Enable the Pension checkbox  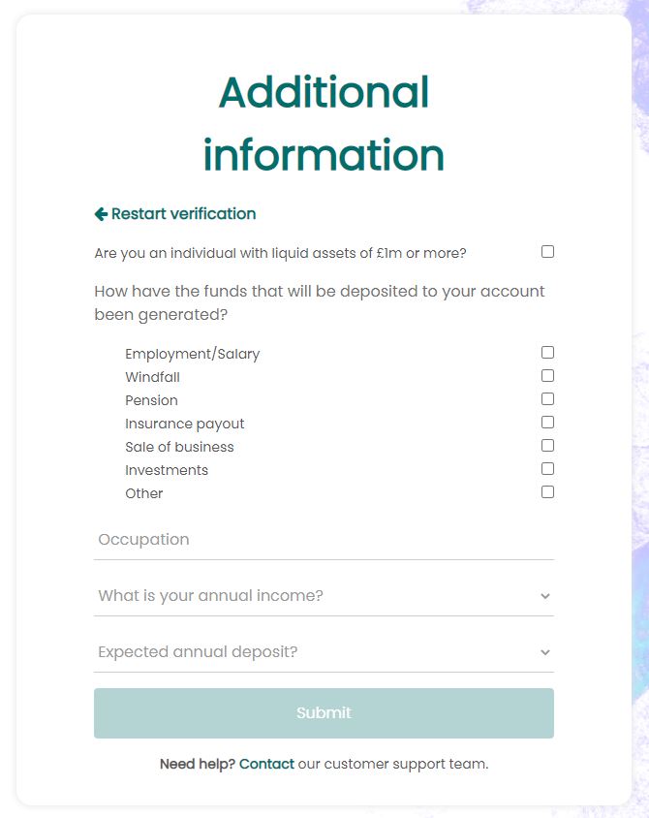click(x=547, y=398)
